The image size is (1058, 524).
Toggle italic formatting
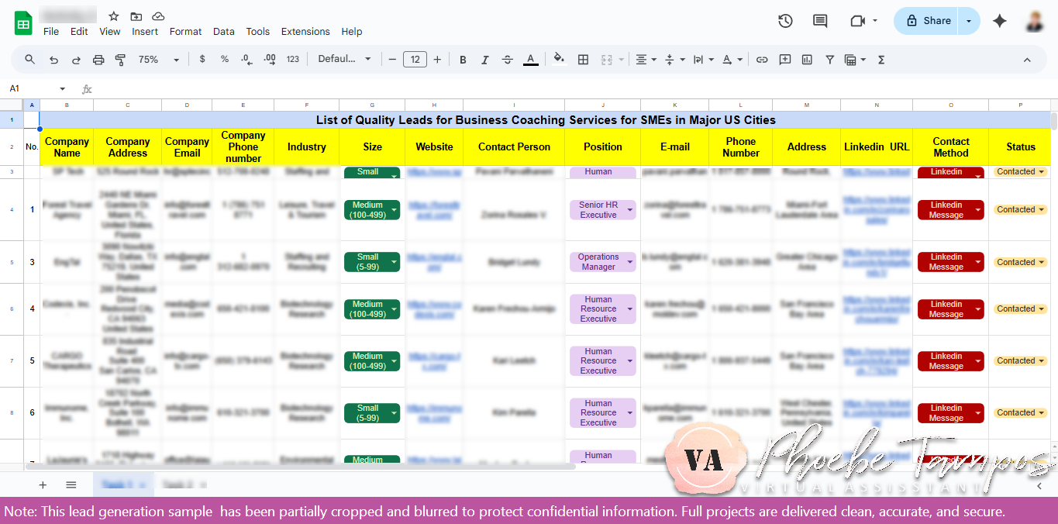[x=484, y=59]
